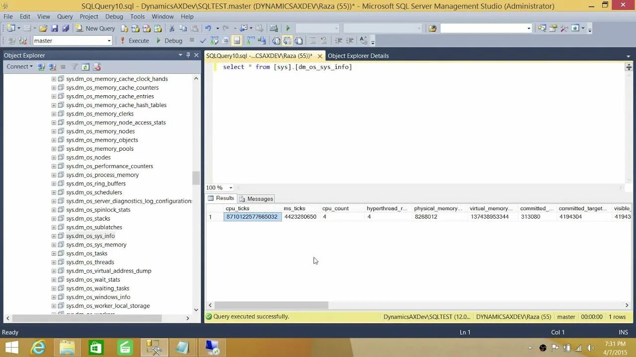The width and height of the screenshot is (636, 357).
Task: Toggle Object Explorer auto-hide pin
Action: 188,55
